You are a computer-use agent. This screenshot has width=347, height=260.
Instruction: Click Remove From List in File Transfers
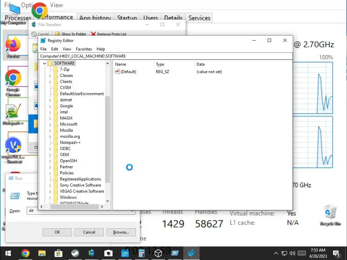point(109,34)
